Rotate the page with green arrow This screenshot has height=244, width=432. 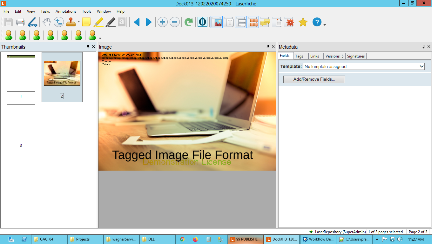click(189, 22)
